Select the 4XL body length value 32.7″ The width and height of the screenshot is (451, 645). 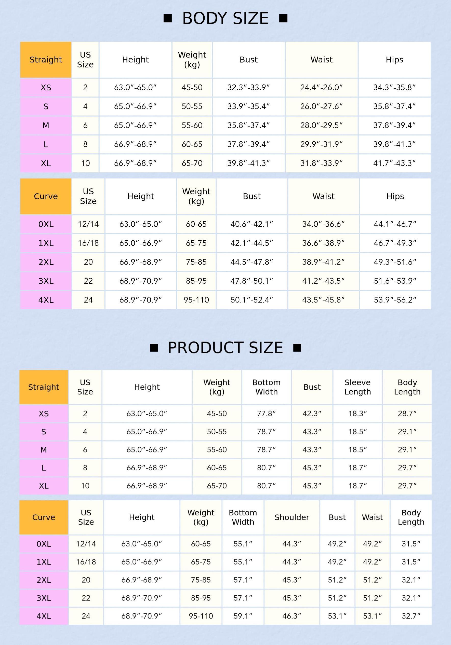coord(411,616)
